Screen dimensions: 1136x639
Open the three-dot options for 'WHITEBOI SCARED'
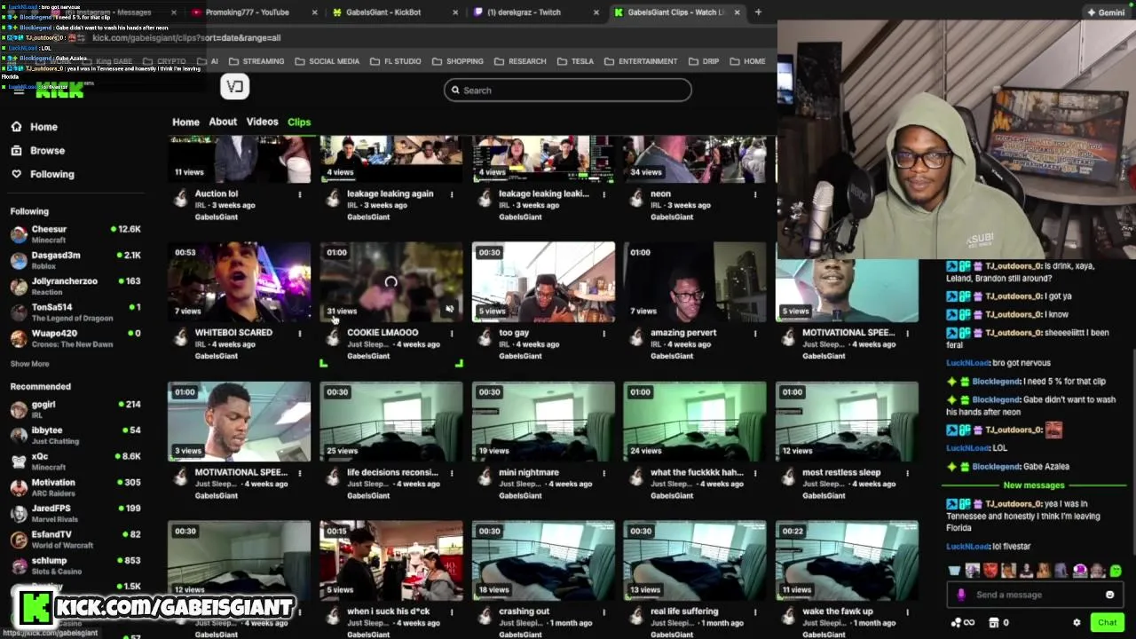300,334
